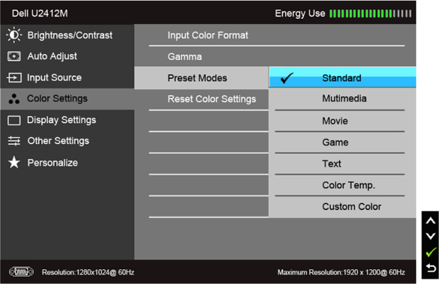Image resolution: width=439 pixels, height=284 pixels.
Task: Click the Dell U2412M title text
Action: (x=40, y=13)
